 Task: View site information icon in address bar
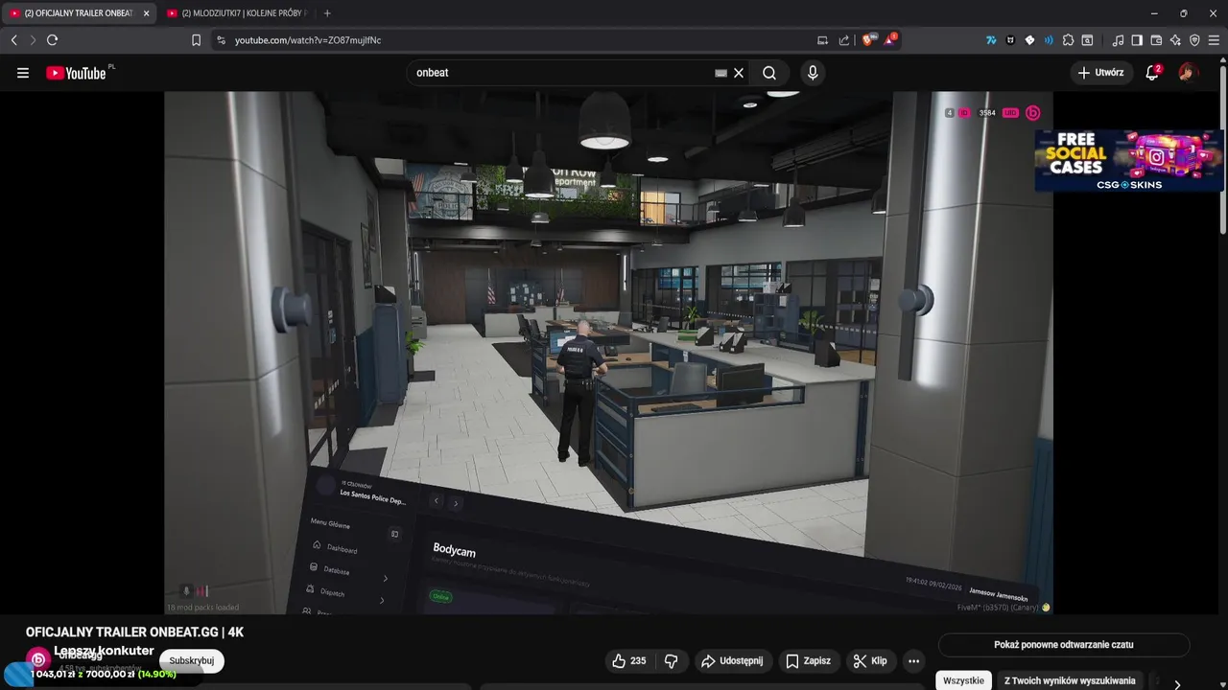221,40
